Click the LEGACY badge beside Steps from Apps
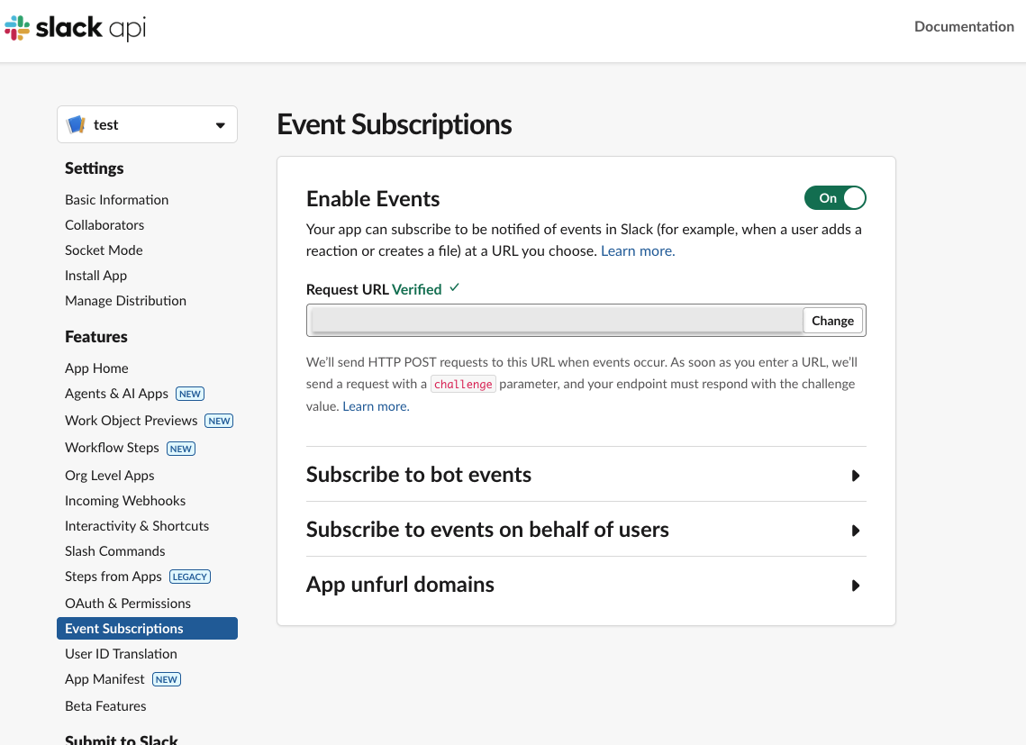The image size is (1026, 745). [189, 577]
